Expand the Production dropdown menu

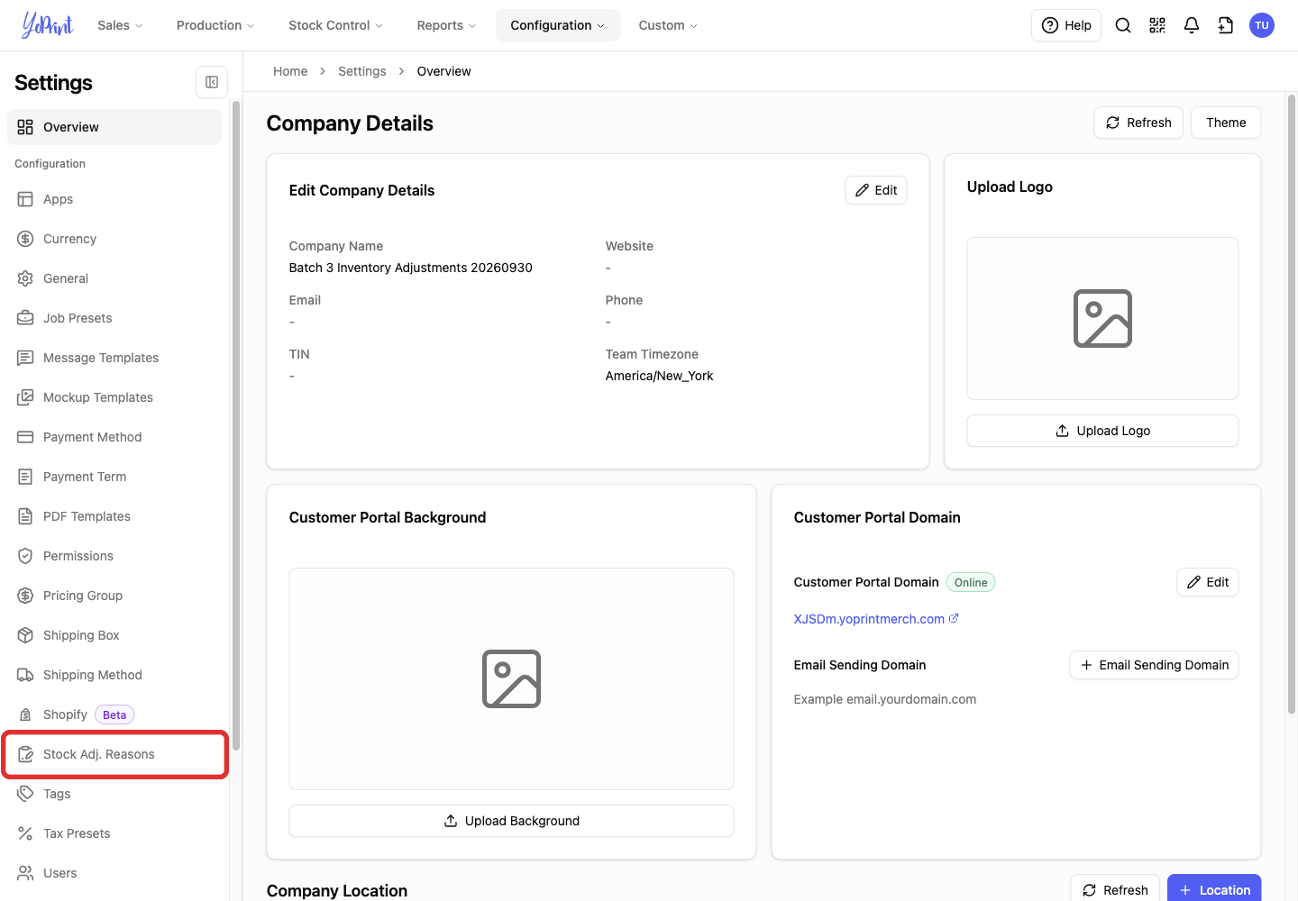point(215,25)
